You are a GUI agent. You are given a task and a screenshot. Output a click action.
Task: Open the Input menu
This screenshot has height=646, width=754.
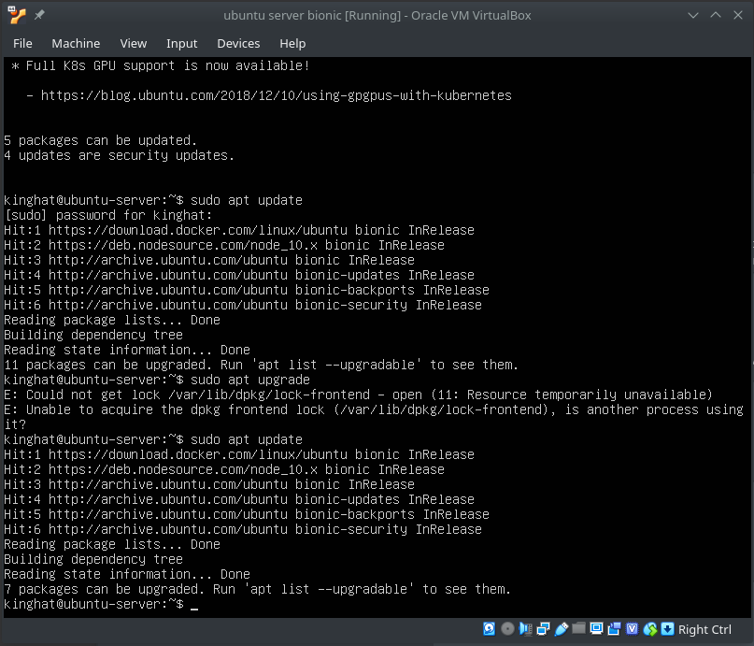pyautogui.click(x=181, y=43)
